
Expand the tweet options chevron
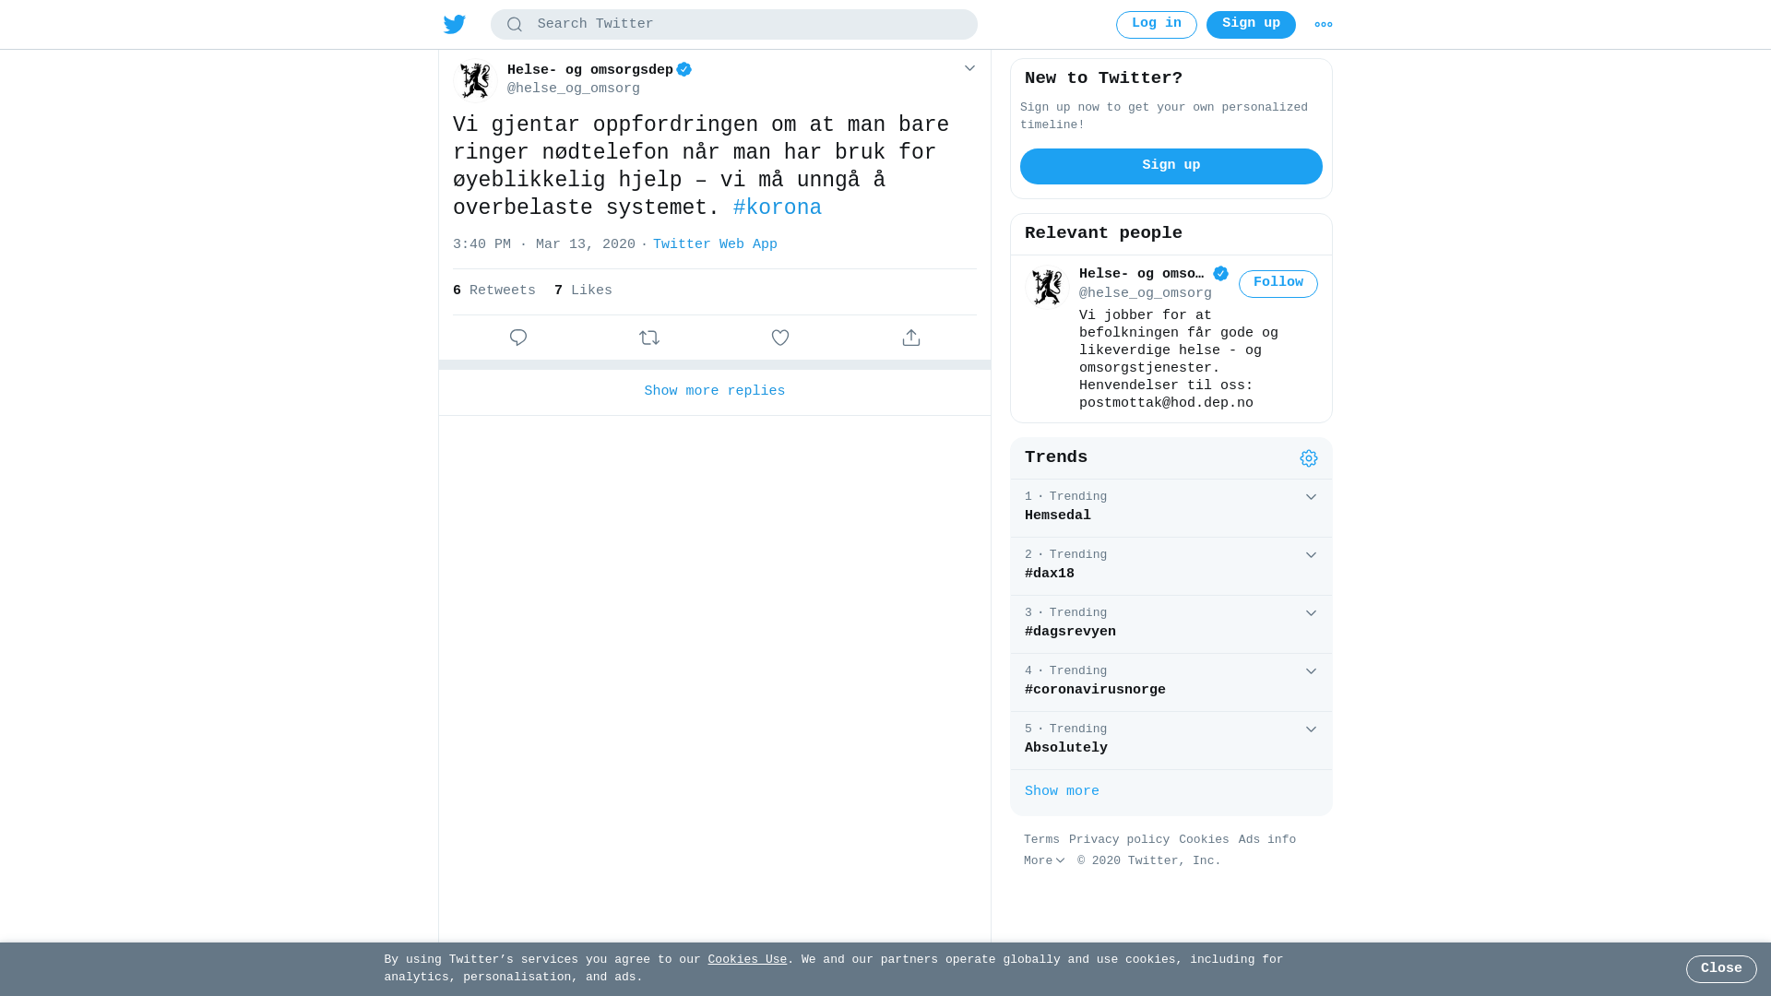coord(969,68)
